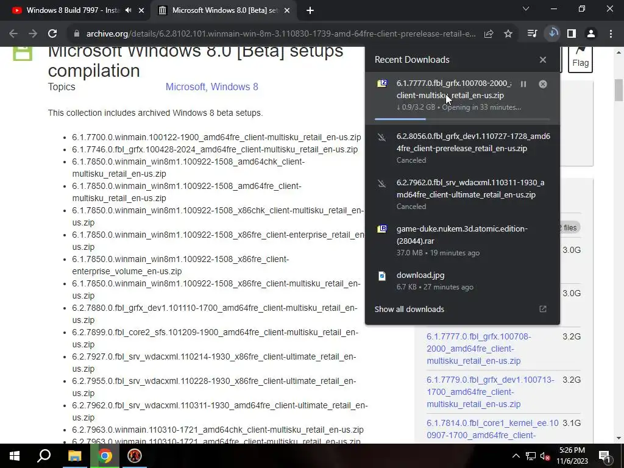Open the 5:26 PM clock calendar
Viewport: 624px width, 468px height.
tap(572, 456)
